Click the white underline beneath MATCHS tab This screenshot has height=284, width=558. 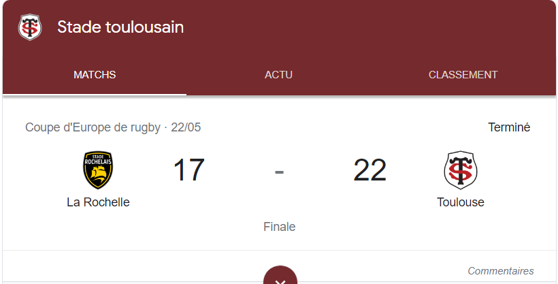pos(95,95)
